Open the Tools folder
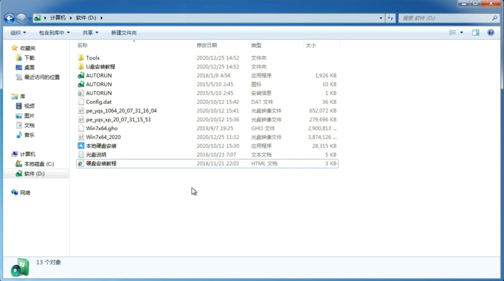Screen dimensions: 504x281 click(92, 58)
